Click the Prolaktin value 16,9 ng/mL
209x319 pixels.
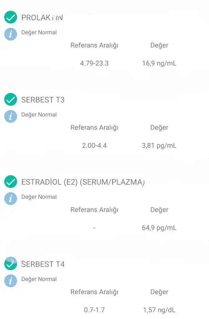[159, 64]
